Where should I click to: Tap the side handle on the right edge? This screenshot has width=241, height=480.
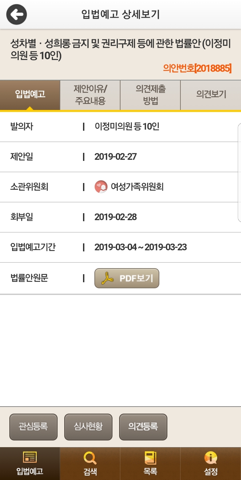239,173
